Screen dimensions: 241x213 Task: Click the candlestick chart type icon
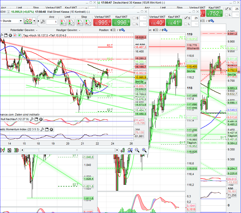click(x=3, y=150)
